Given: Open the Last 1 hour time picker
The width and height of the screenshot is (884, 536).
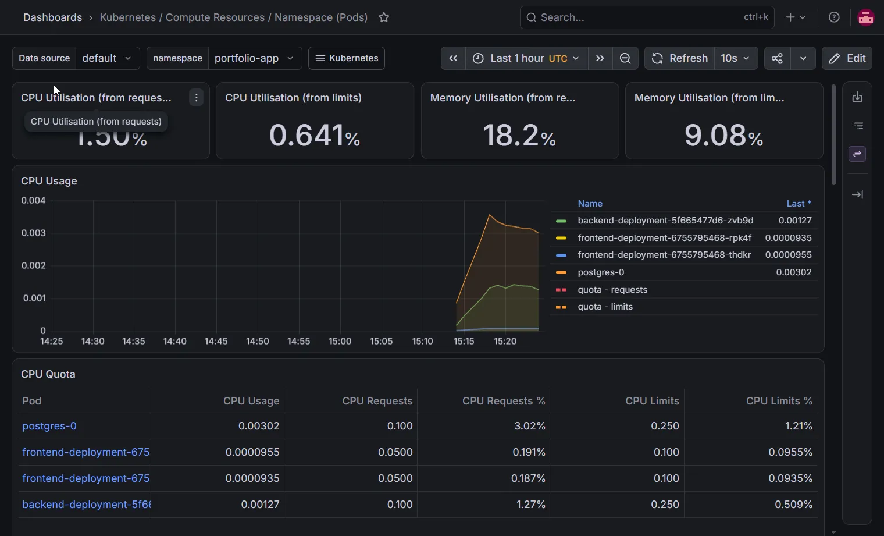Looking at the screenshot, I should click(526, 58).
